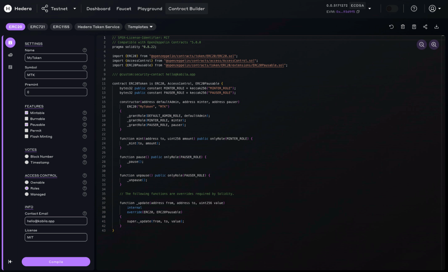Image resolution: width=448 pixels, height=272 pixels.
Task: Click the trash icon to clear the contract
Action: (x=403, y=27)
